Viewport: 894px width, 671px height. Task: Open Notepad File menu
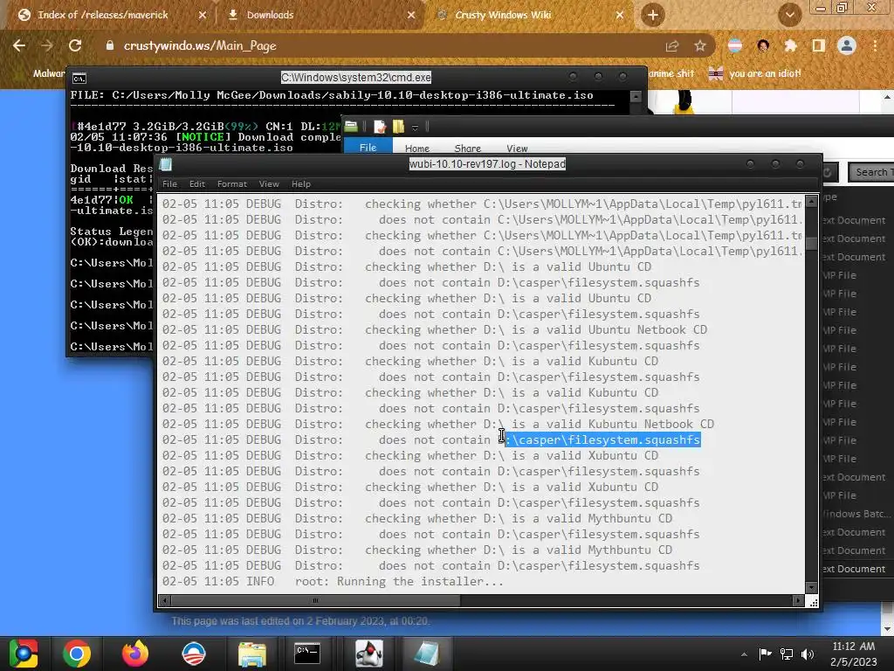tap(169, 183)
